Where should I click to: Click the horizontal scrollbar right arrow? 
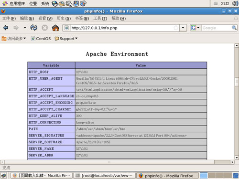232,162
